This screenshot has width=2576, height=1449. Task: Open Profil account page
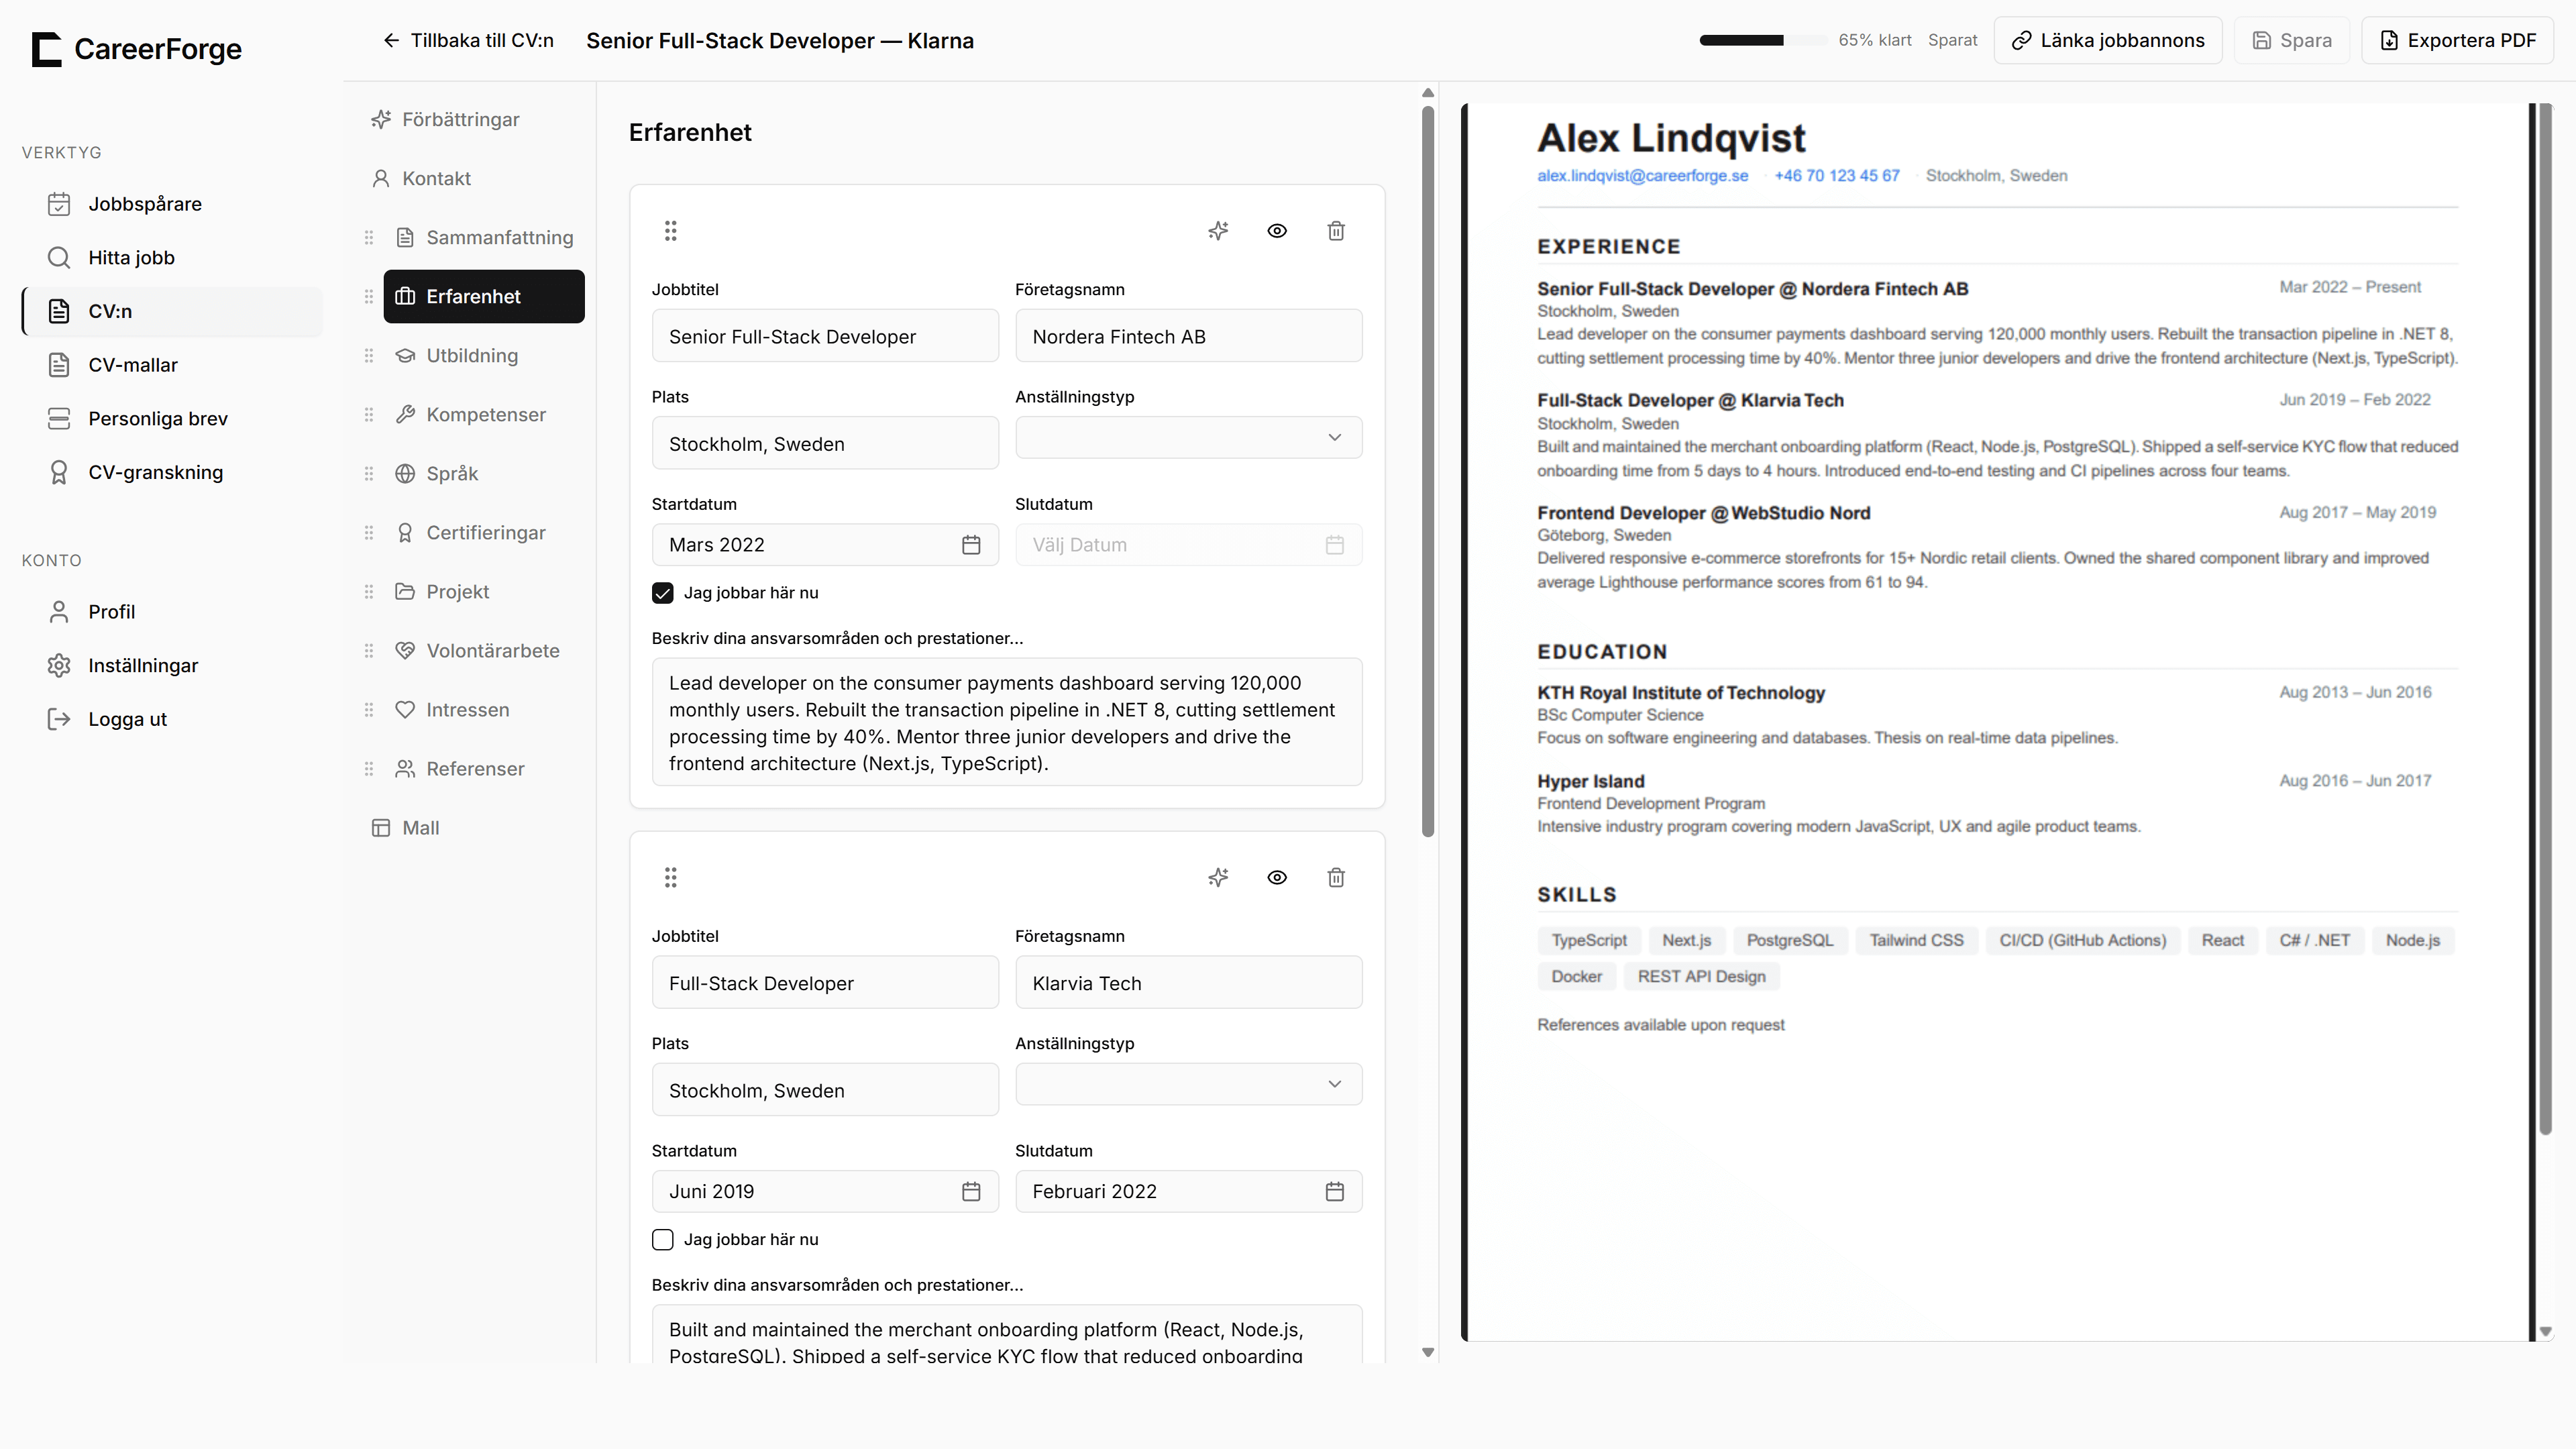(172, 612)
